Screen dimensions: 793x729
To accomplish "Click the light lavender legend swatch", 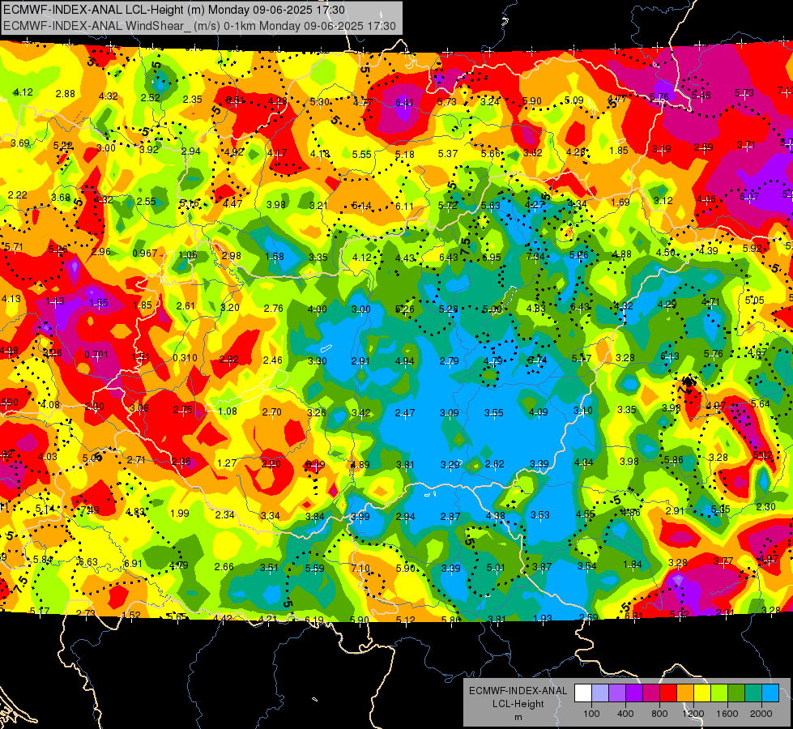I will [600, 693].
